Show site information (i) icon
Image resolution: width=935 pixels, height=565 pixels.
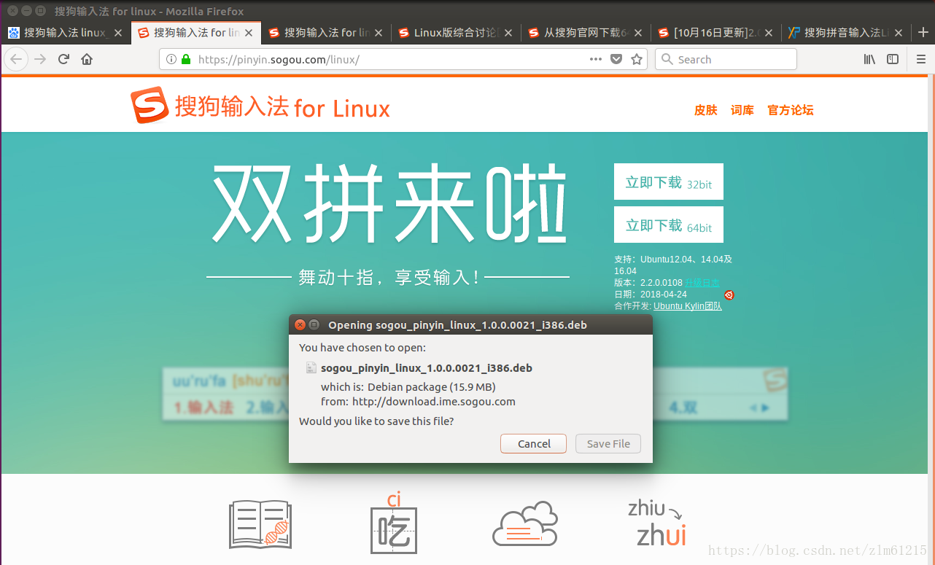pos(171,59)
